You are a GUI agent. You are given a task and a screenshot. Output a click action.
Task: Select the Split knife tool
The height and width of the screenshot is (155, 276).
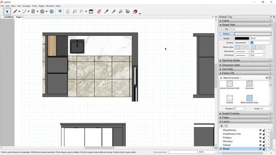[113, 12]
